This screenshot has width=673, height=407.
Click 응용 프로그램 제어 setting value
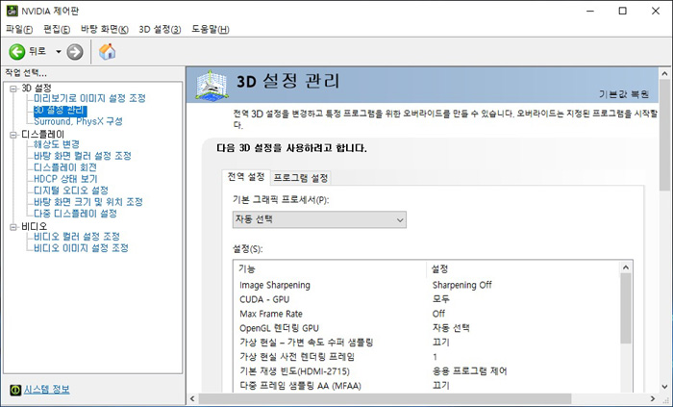(x=469, y=371)
